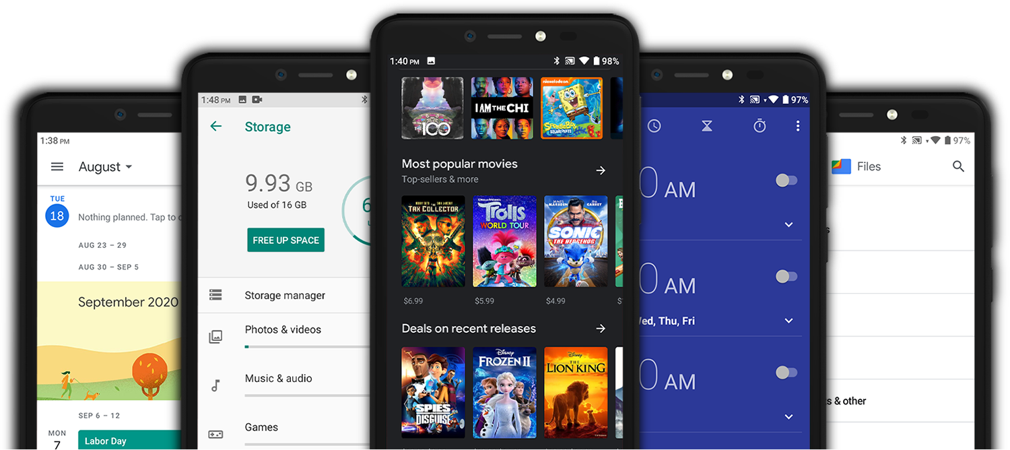Viewport: 1010px width, 450px height.
Task: Click the image notification icon beside 1:40 PM
Action: pyautogui.click(x=431, y=61)
